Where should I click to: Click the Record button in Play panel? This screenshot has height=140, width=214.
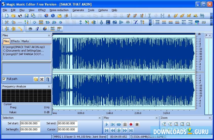pos(131,124)
